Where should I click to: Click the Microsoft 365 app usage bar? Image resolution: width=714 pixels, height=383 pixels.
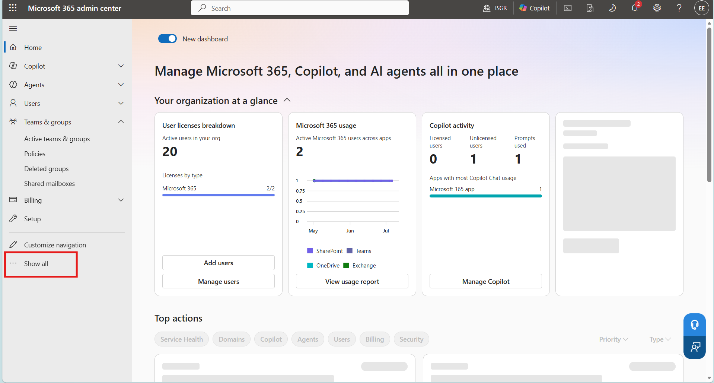(486, 196)
